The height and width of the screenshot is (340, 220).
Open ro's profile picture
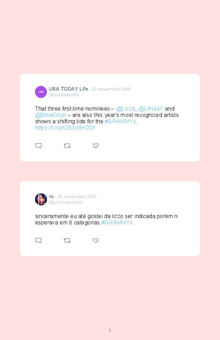click(41, 199)
